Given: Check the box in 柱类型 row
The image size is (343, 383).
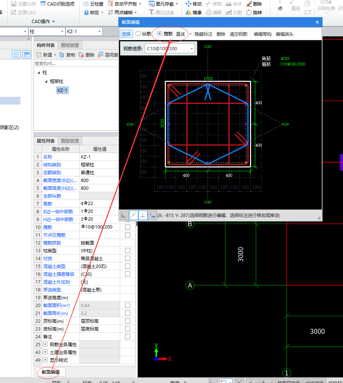Looking at the screenshot, I should pos(128,250).
